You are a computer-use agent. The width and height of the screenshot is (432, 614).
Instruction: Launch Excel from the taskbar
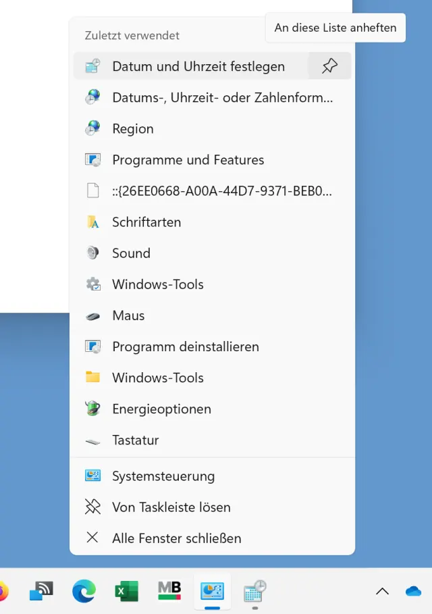pyautogui.click(x=126, y=591)
